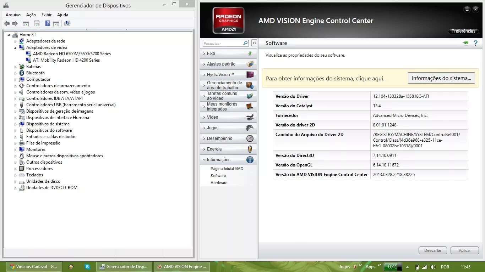Open Meus monitores integrados section
Image resolution: width=485 pixels, height=272 pixels.
228,107
